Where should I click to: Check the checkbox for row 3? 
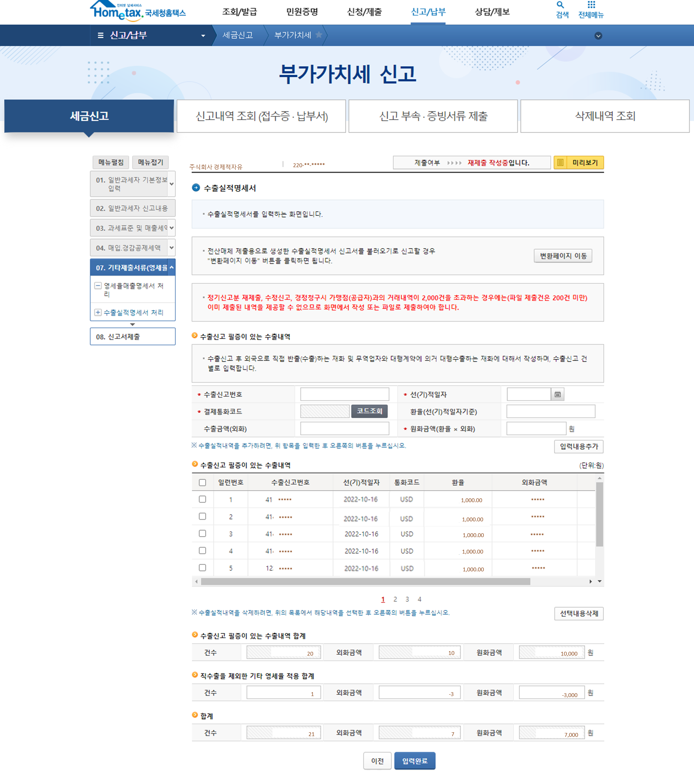203,533
